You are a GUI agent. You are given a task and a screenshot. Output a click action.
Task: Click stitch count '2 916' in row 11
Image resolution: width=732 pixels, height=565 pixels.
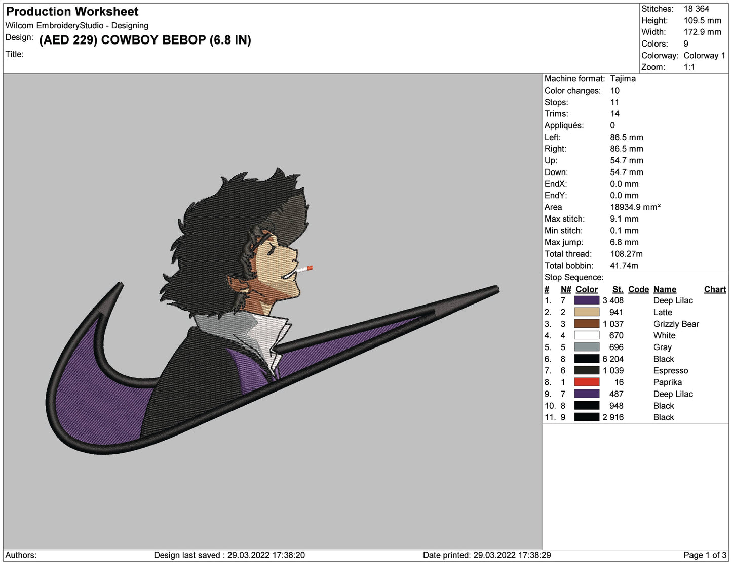[613, 417]
